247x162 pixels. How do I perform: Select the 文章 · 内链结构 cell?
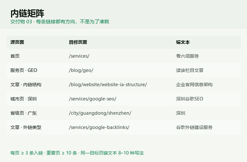tap(26, 85)
